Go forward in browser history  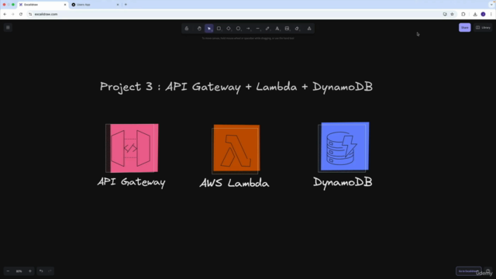pyautogui.click(x=12, y=14)
